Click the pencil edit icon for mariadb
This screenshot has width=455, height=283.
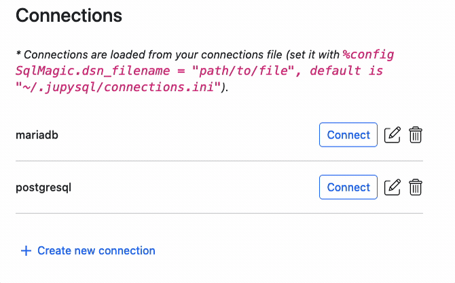point(393,135)
